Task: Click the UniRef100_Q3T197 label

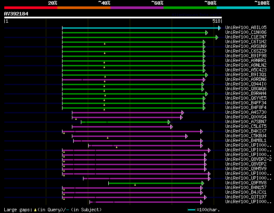Action: 246,197
